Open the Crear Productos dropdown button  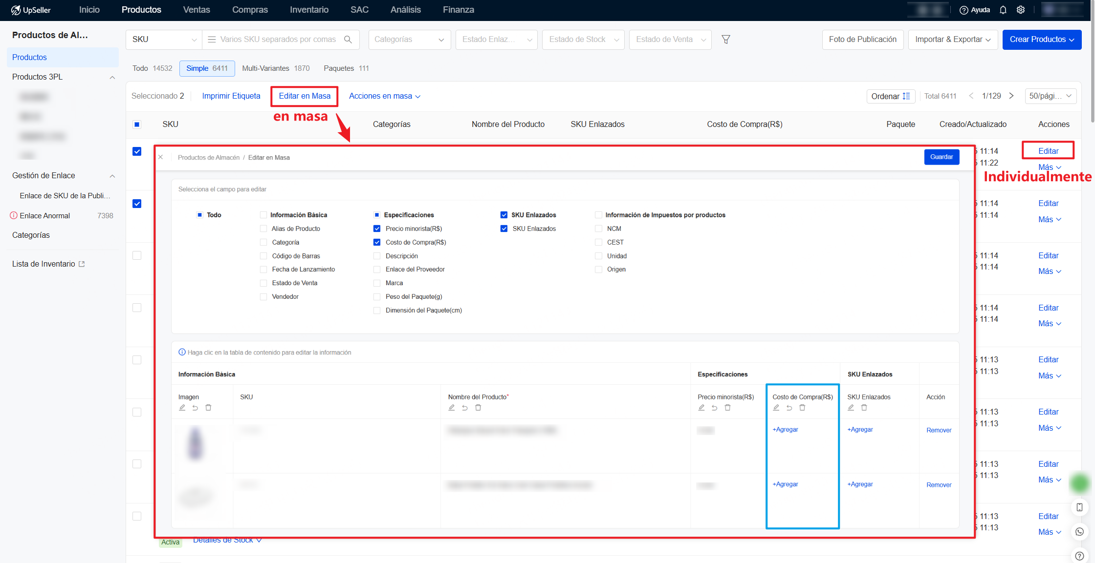tap(1042, 40)
